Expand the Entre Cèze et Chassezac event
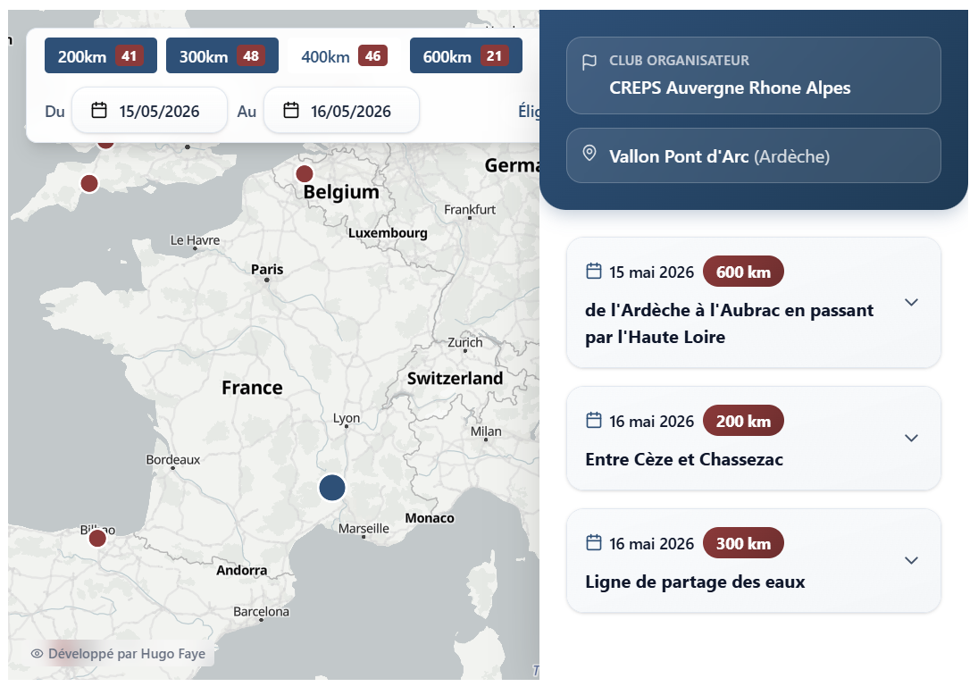The width and height of the screenshot is (978, 695). (x=911, y=439)
